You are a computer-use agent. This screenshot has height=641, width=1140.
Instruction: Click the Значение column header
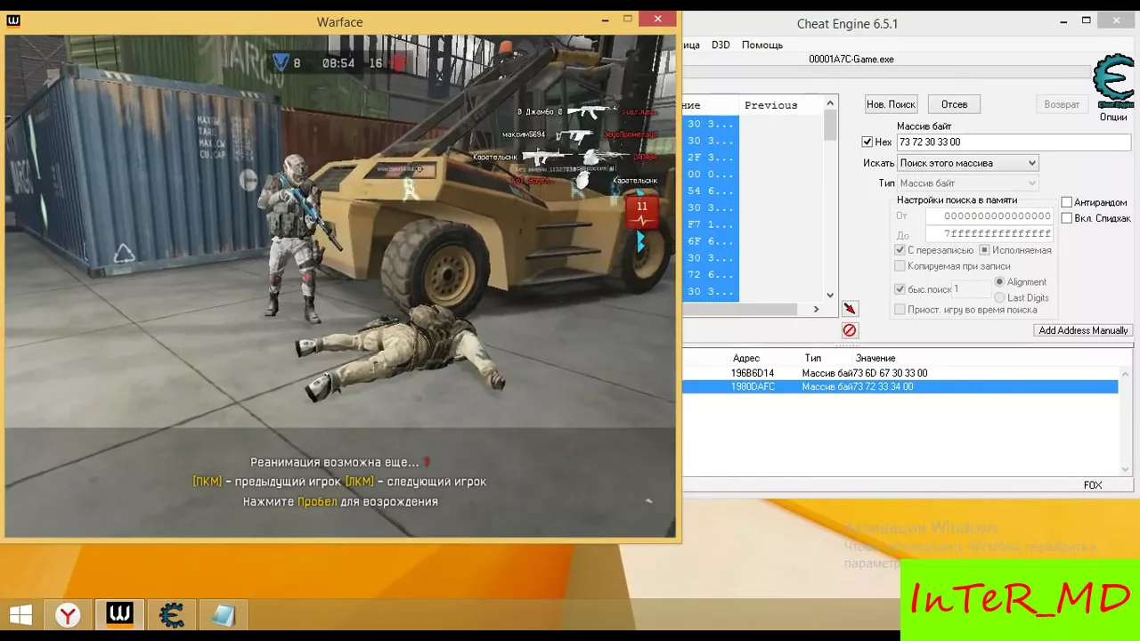[x=875, y=358]
